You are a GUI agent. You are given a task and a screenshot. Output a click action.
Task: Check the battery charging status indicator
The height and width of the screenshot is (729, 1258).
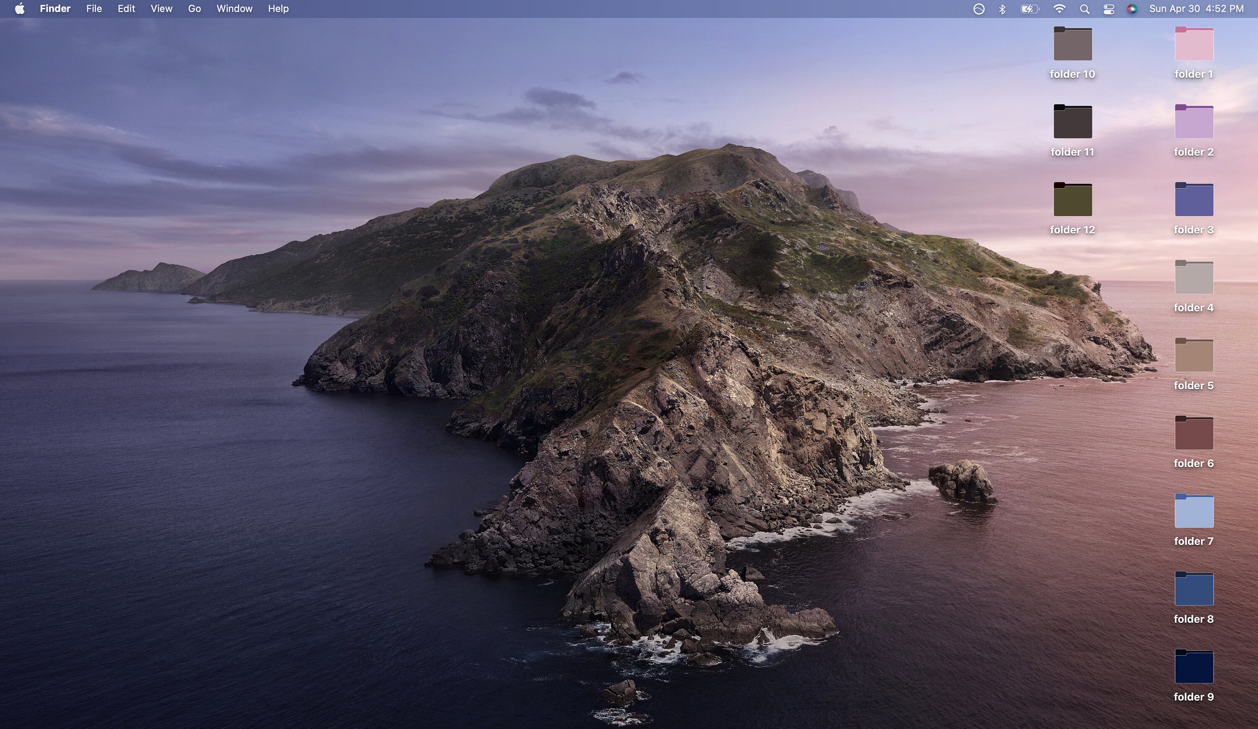(1029, 8)
